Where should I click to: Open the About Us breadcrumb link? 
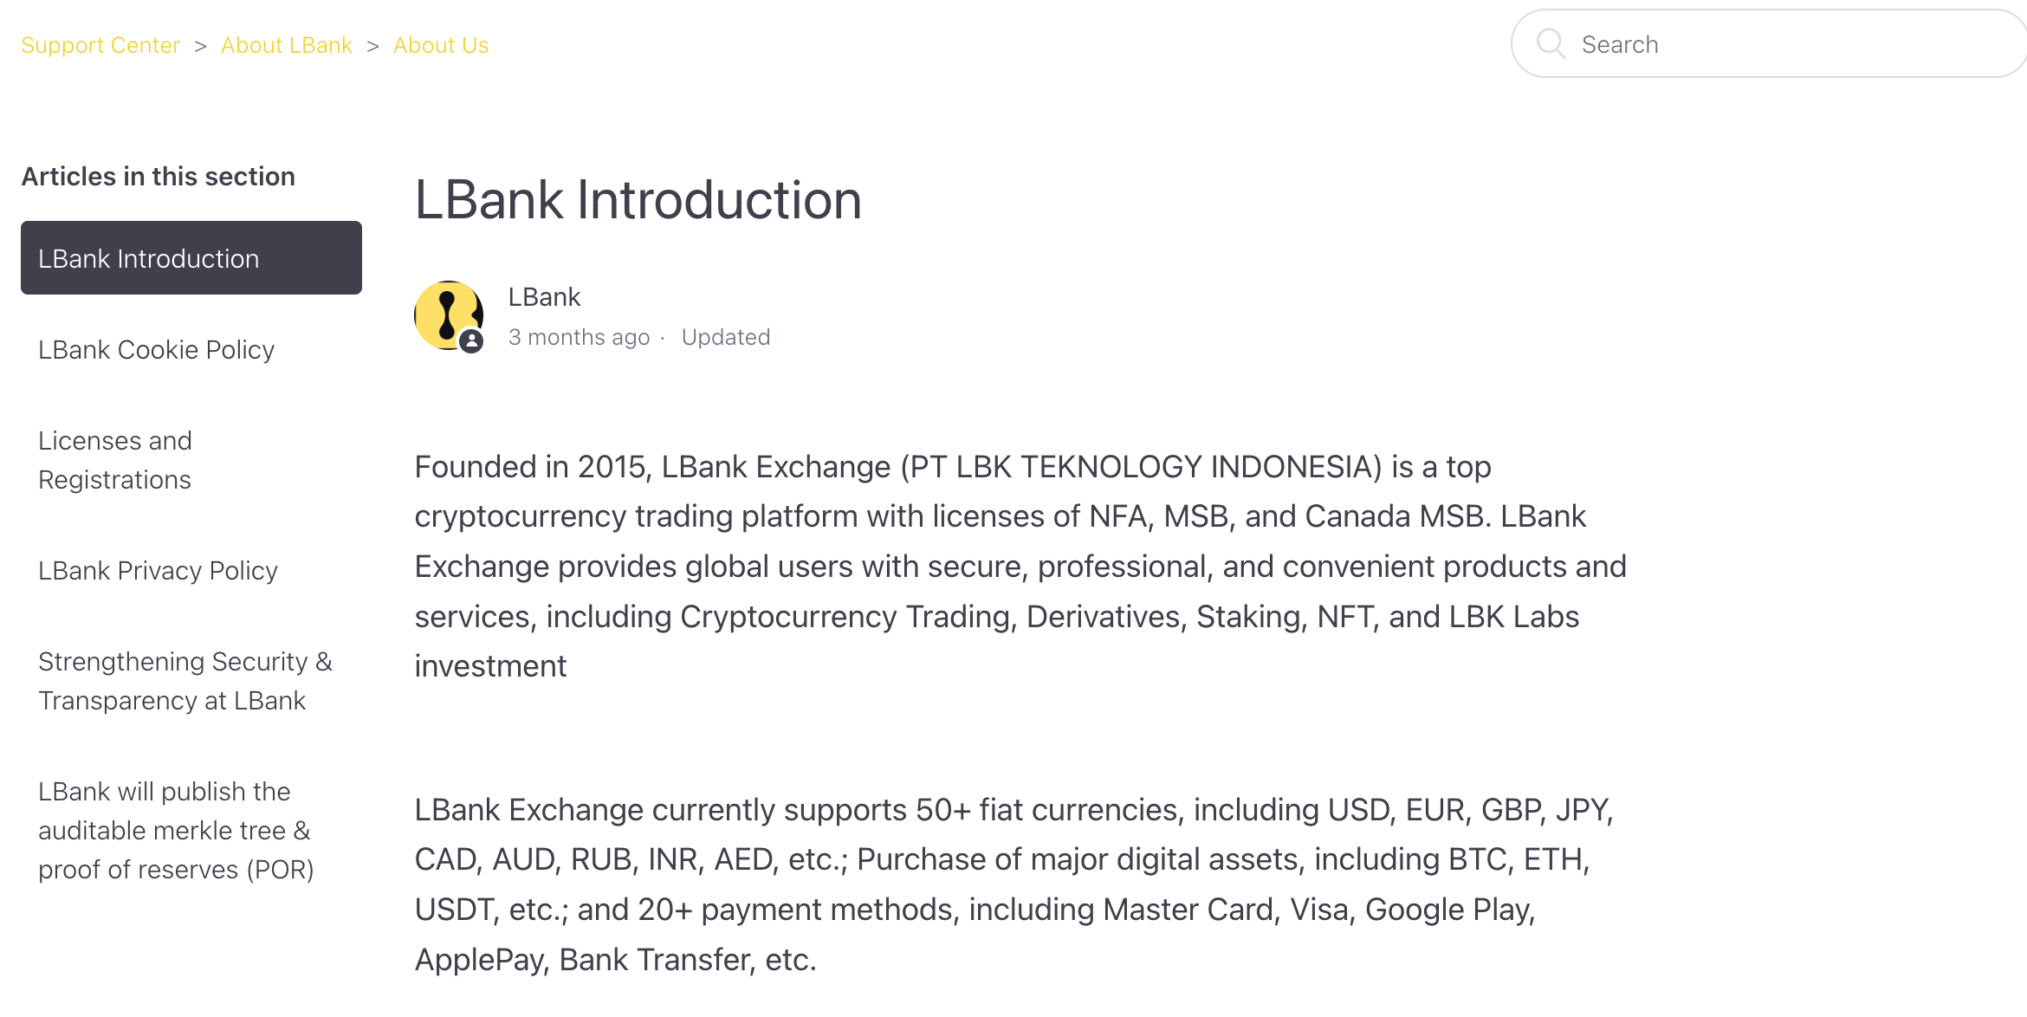441,45
